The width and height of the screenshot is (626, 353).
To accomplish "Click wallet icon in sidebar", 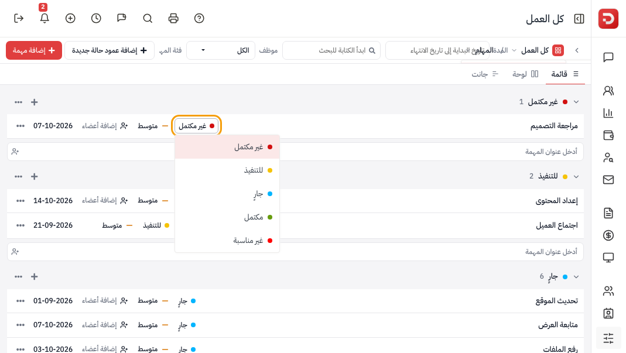I will tap(608, 135).
